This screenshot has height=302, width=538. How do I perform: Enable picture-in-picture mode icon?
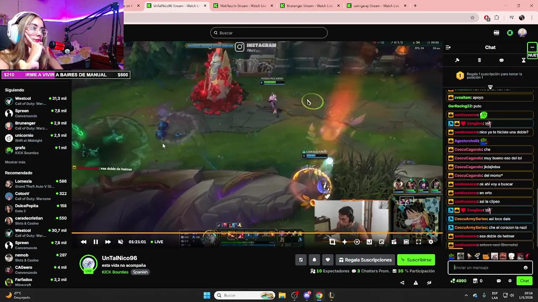point(382,242)
